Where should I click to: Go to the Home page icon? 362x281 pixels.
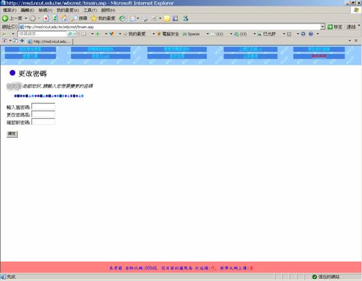pos(64,18)
